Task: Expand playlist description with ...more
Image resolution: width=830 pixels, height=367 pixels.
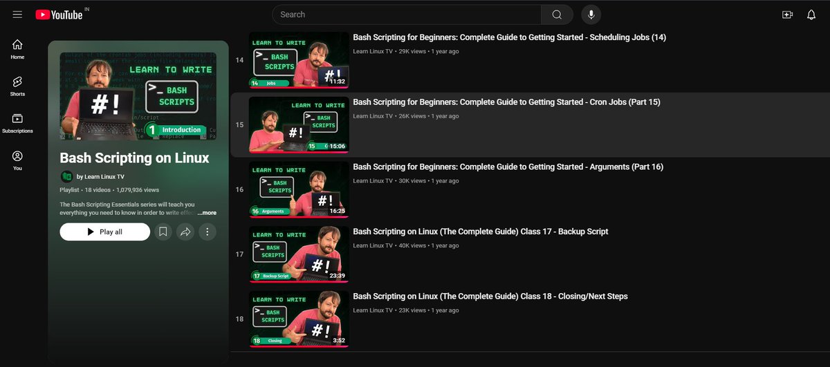Action: coord(206,213)
